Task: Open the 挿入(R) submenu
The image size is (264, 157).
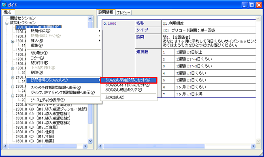Action: pos(64,41)
